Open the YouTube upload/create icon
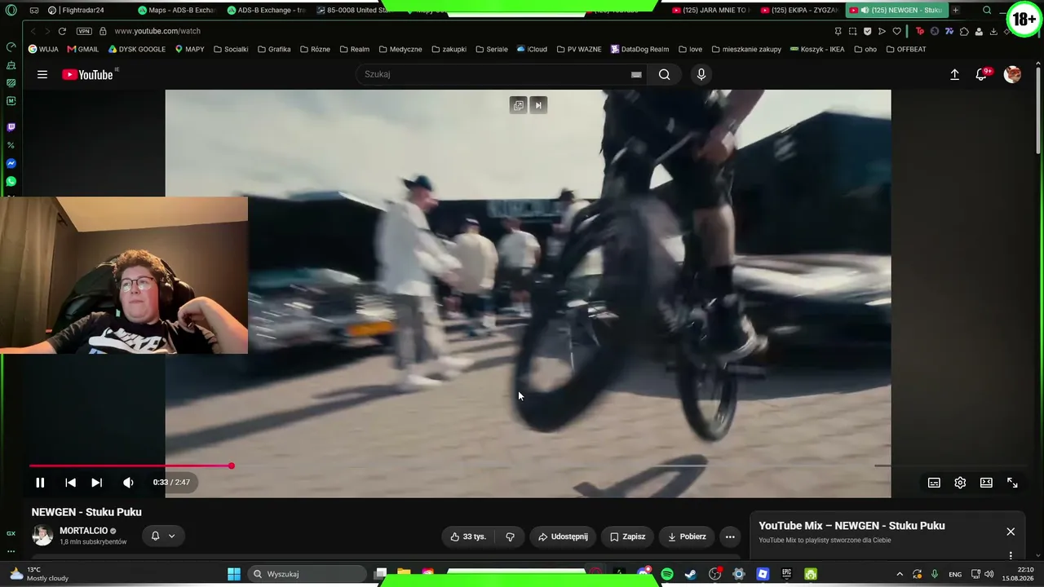Screen dimensions: 1044x587 (954, 74)
